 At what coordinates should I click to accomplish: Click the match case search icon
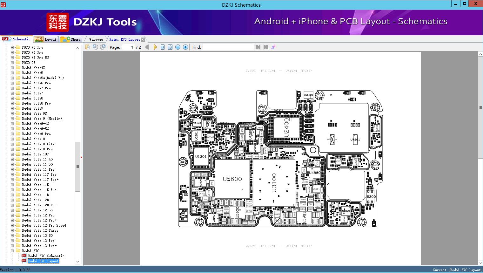click(273, 47)
